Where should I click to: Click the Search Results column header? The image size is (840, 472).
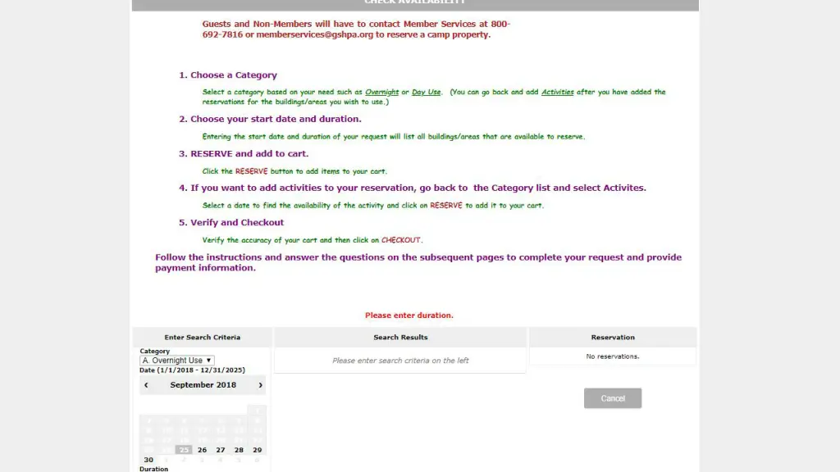(400, 337)
